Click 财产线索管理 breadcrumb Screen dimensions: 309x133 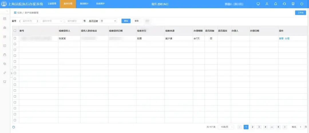(x=31, y=13)
